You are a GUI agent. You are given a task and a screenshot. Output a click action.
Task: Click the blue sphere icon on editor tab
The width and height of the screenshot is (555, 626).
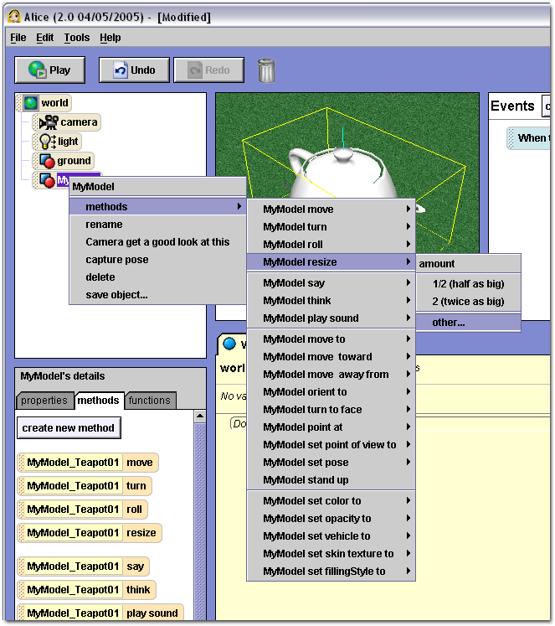[x=229, y=344]
